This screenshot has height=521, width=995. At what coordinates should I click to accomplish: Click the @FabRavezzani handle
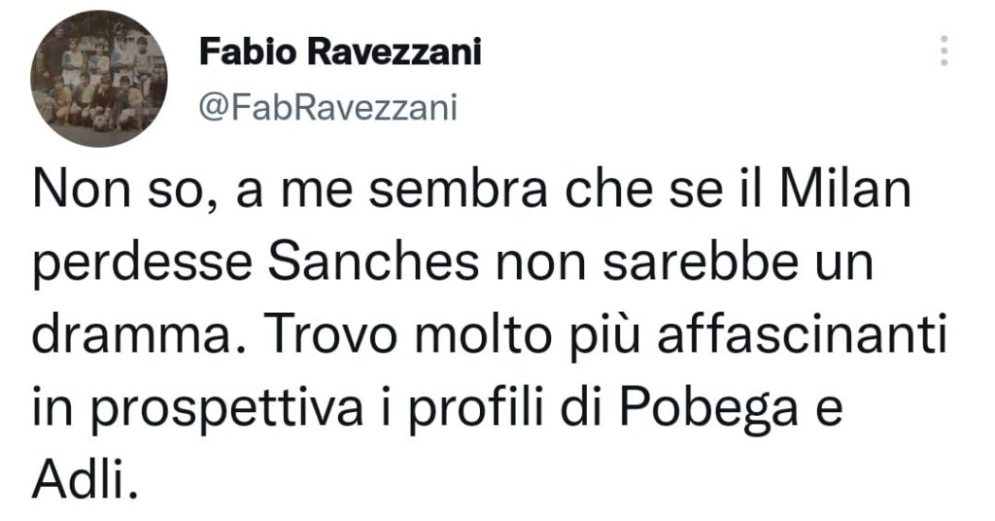[326, 107]
